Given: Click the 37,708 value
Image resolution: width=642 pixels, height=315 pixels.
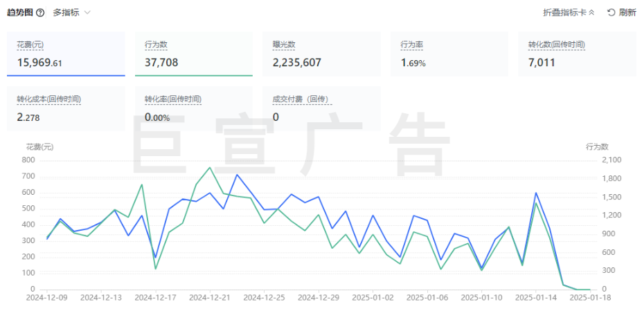Looking at the screenshot, I should click(x=161, y=63).
